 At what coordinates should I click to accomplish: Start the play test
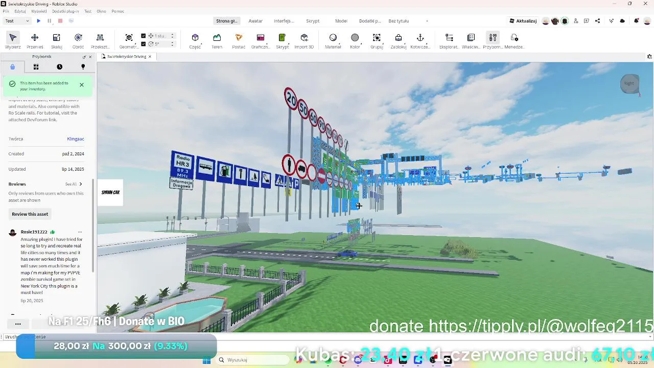pos(38,21)
